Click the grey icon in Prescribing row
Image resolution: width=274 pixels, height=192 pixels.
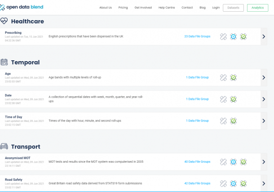pyautogui.click(x=223, y=37)
